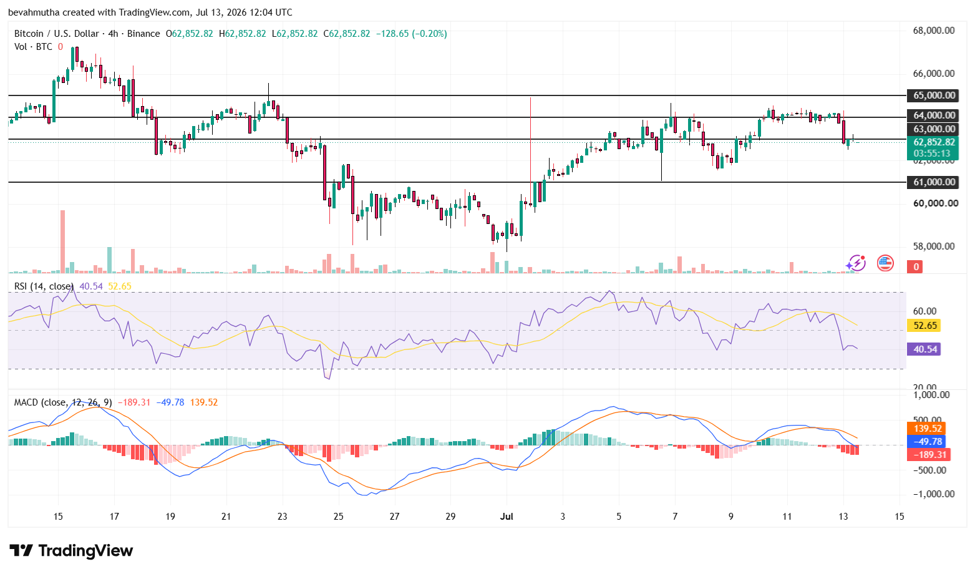Click the 60,000.00 price axis label
Image resolution: width=975 pixels, height=574 pixels.
point(935,203)
